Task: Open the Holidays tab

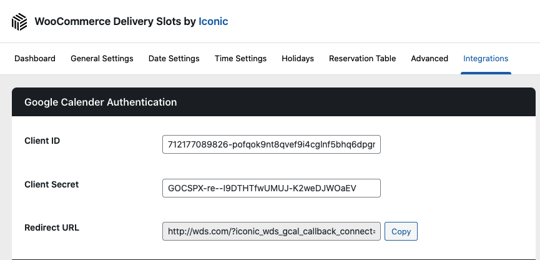Action: 298,59
